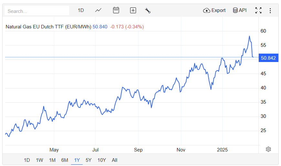The image size is (281, 166).
Task: Add a comparison with the plus icon
Action: [x=133, y=10]
